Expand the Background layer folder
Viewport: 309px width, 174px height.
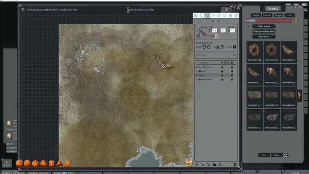coord(197,79)
